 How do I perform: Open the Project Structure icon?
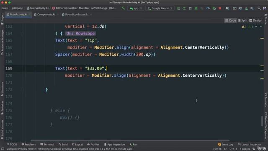point(227,8)
